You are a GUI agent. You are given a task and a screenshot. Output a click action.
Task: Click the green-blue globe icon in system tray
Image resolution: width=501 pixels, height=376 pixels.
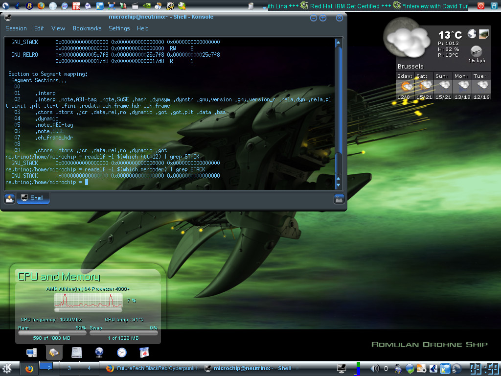click(x=410, y=369)
